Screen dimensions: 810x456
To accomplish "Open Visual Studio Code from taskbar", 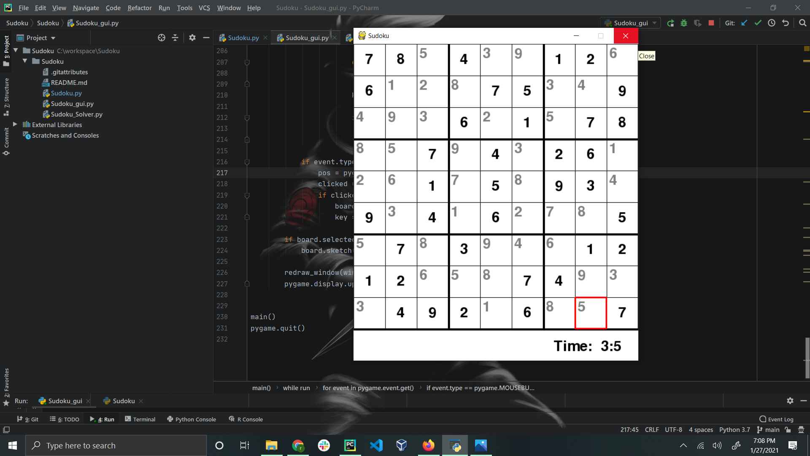I will point(376,445).
